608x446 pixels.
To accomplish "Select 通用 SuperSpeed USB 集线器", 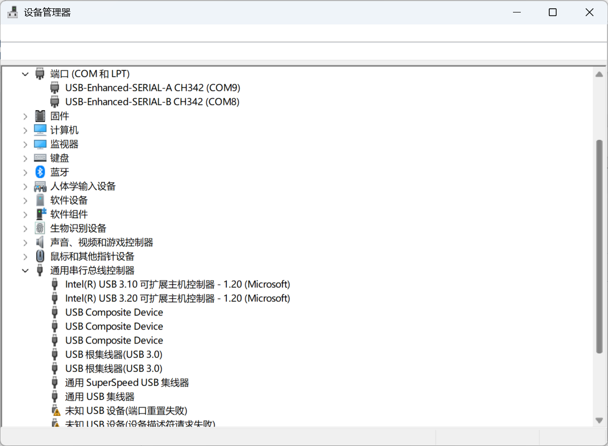I will 127,383.
